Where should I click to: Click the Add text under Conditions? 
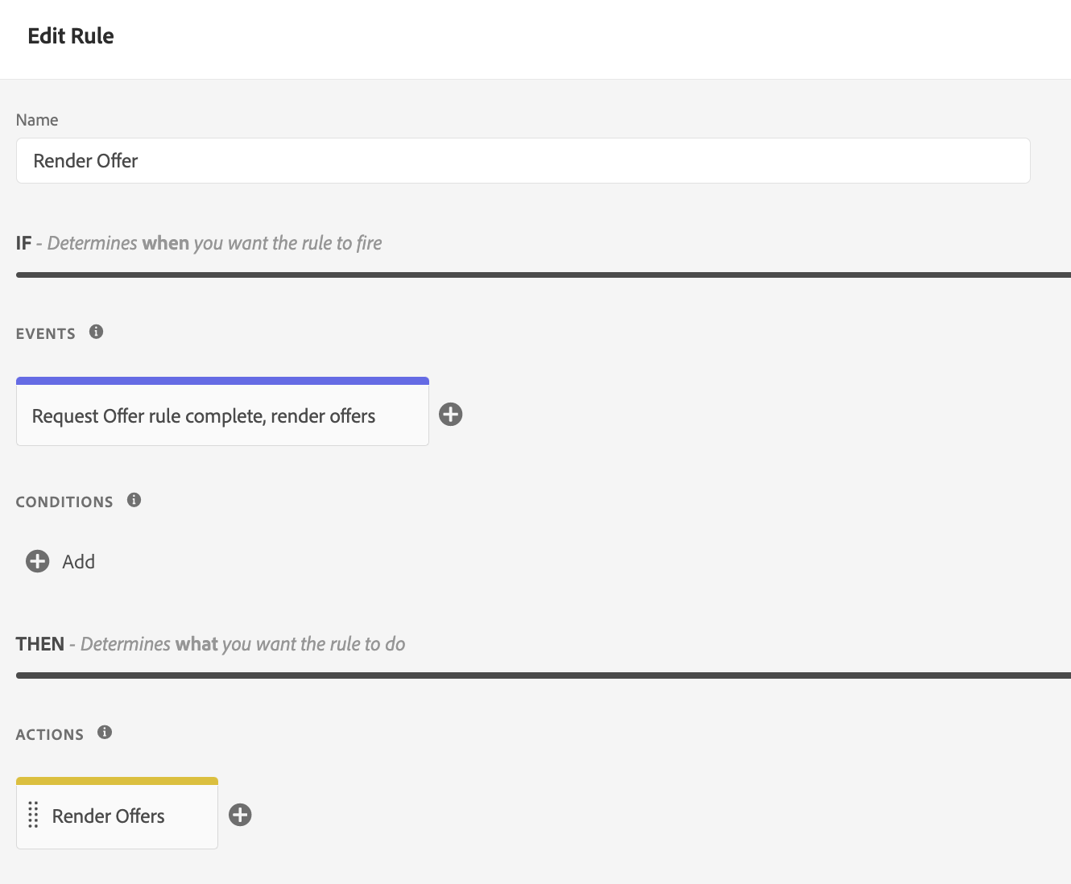[79, 562]
